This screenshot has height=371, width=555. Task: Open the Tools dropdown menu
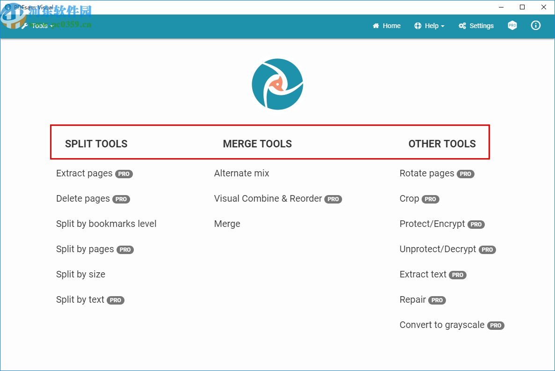click(x=37, y=26)
